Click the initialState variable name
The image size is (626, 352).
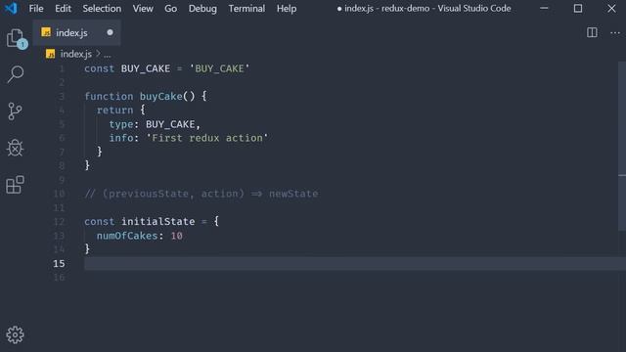tap(158, 222)
